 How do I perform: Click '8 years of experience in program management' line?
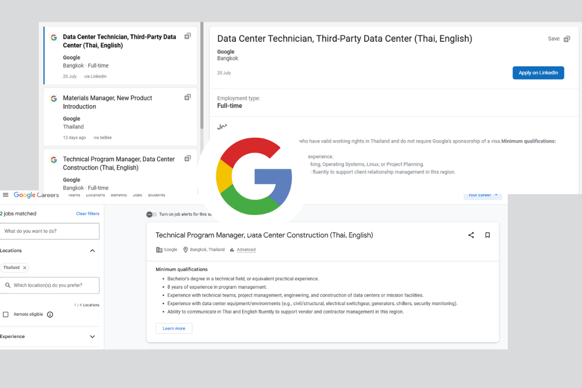(217, 287)
